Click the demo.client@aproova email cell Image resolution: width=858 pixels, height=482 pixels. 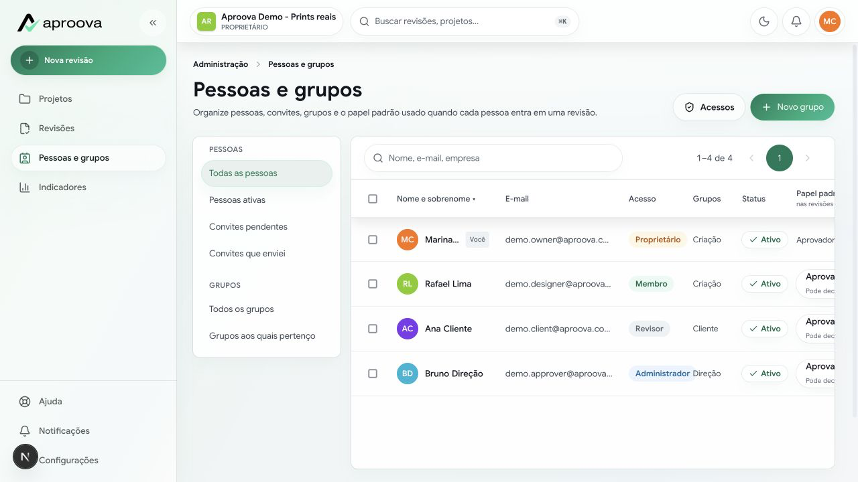point(558,329)
